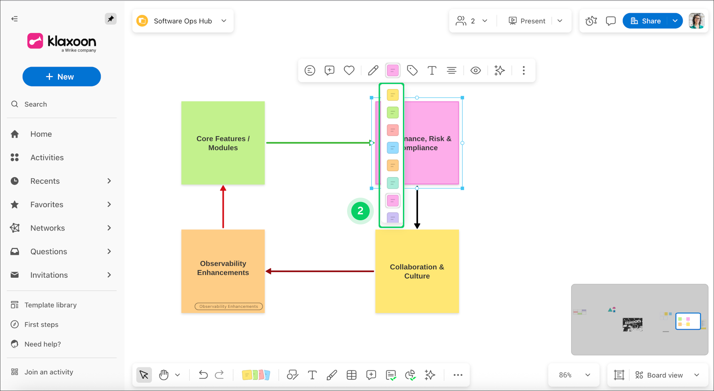Select the pencil edit icon
The image size is (714, 391).
point(373,71)
